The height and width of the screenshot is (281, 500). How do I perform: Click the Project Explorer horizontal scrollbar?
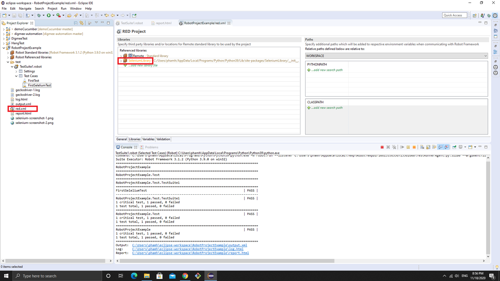[x=55, y=261]
